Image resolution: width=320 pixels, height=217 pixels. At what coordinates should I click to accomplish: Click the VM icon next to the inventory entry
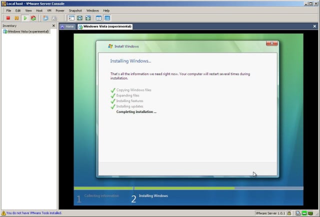[5, 31]
